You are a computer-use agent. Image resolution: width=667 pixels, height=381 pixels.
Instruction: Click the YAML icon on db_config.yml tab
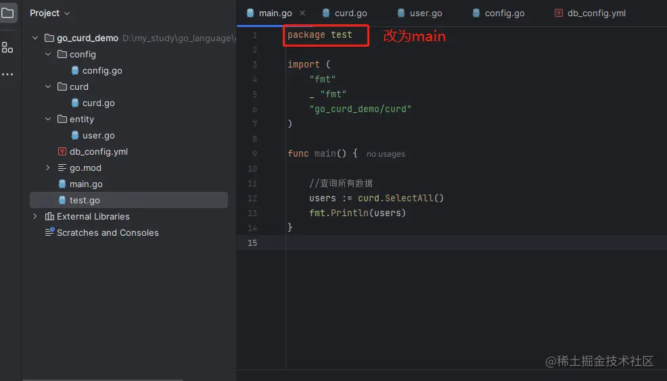tap(559, 13)
